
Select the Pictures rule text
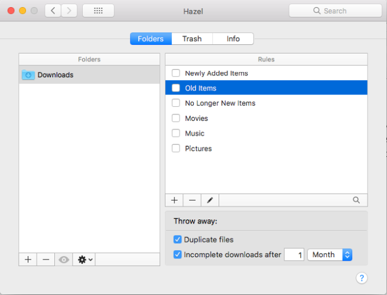(x=199, y=149)
